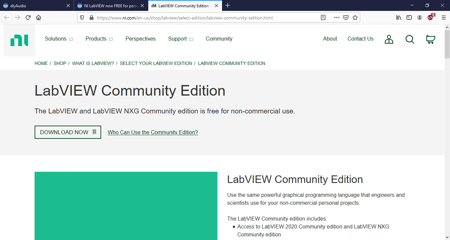Open the NI site search icon
450x240 pixels.
[x=410, y=40]
